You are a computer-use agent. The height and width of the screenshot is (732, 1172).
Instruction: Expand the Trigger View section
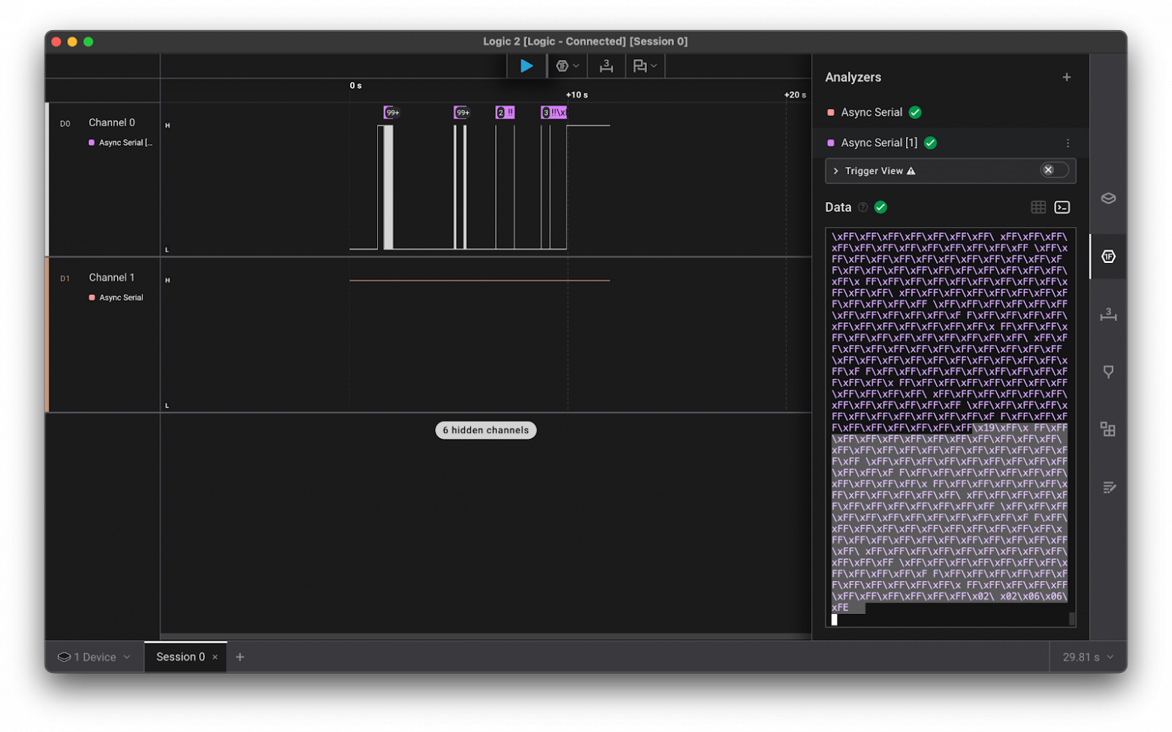coord(835,171)
